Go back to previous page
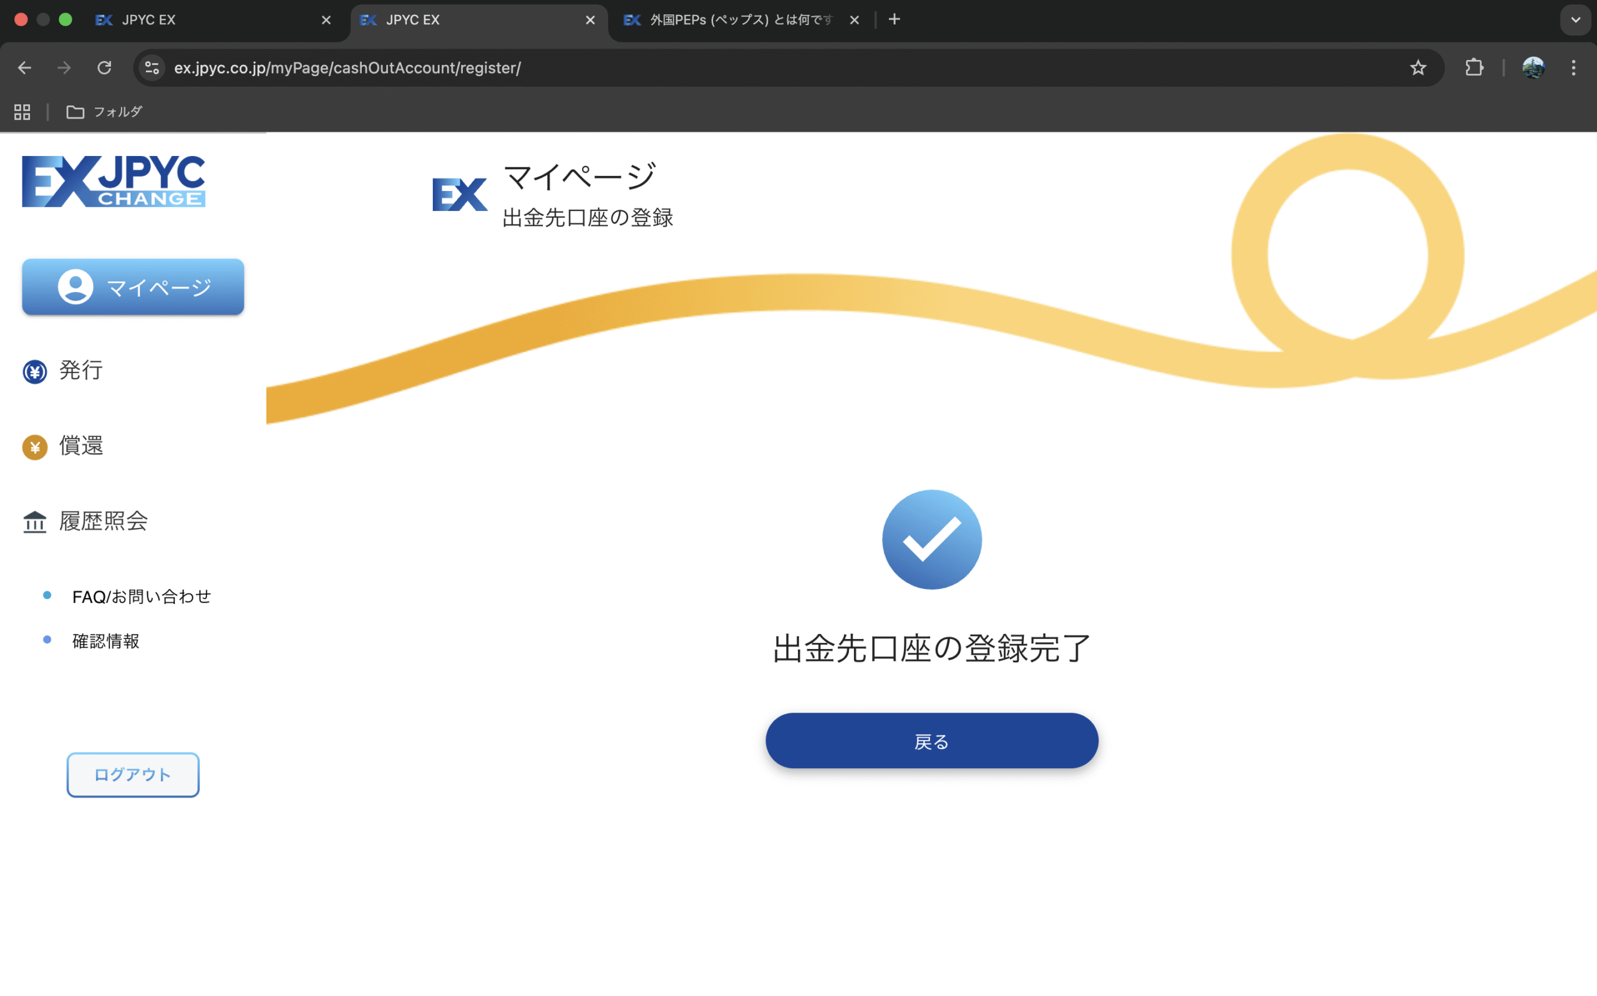1597x996 pixels. 24,68
